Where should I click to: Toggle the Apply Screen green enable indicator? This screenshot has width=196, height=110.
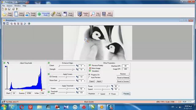(x=49, y=74)
